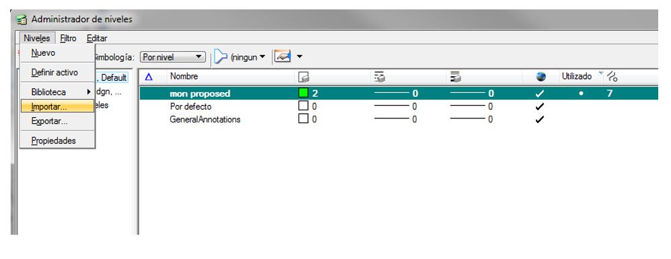Open the Editar menu
671x259 pixels.
[97, 38]
